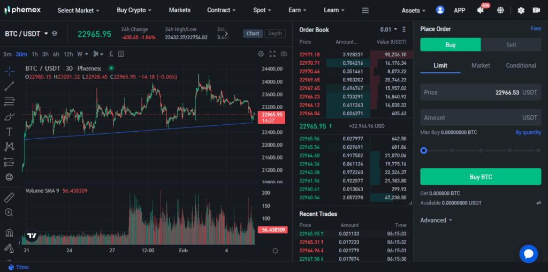Click the Buy BTC button
The image size is (548, 272).
pos(481,177)
